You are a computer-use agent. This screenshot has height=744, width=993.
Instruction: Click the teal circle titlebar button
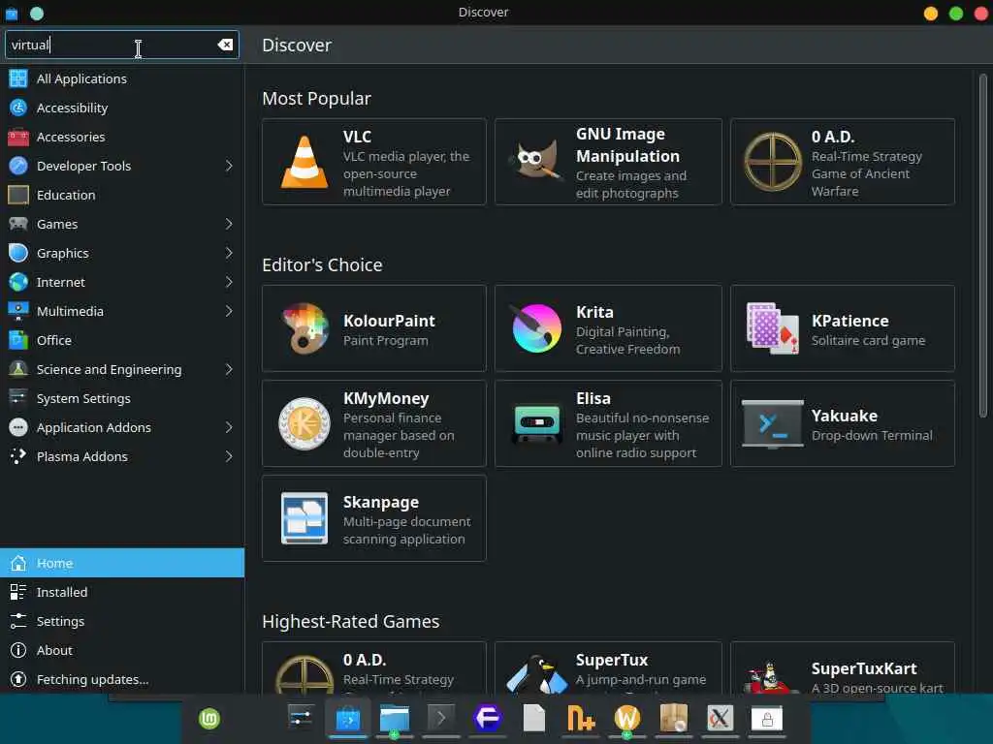click(x=37, y=14)
